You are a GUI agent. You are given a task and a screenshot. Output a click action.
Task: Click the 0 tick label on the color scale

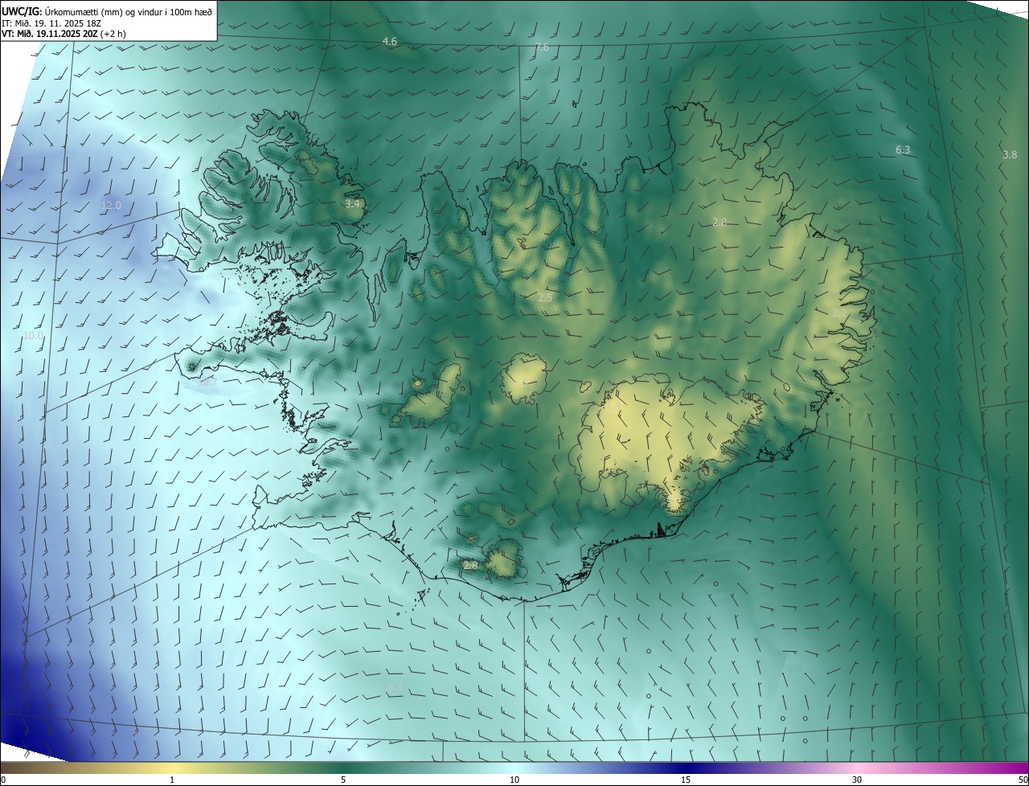(x=3, y=780)
